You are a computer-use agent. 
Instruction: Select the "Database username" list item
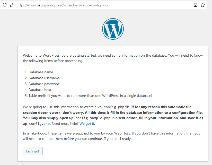pos(44,78)
